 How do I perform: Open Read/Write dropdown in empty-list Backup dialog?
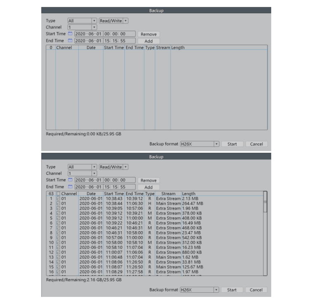114,21
